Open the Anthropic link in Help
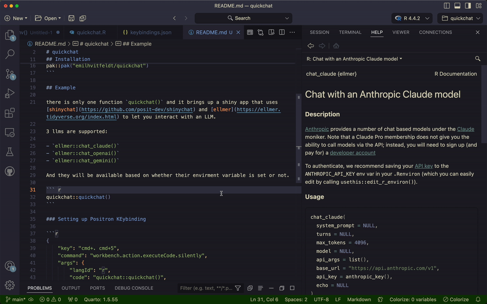This screenshot has width=487, height=304. coord(317,129)
